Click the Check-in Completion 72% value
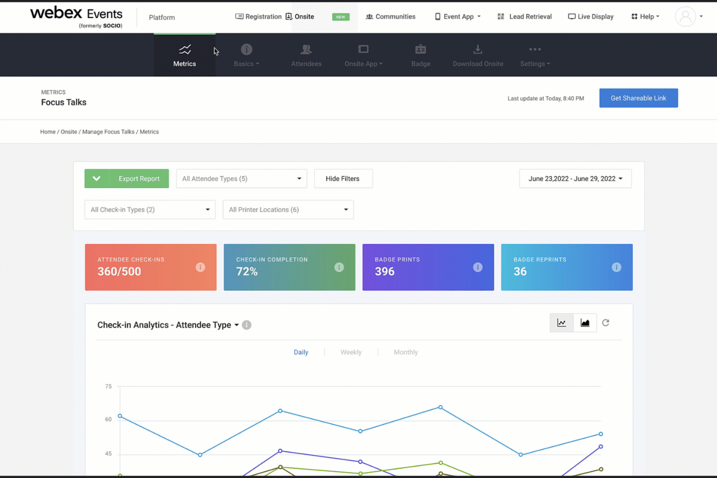The width and height of the screenshot is (717, 478). [247, 272]
